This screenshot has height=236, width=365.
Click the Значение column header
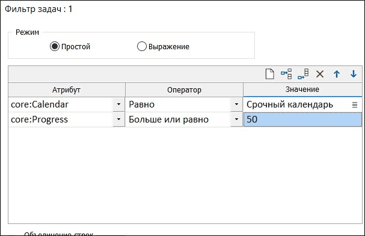(x=302, y=89)
